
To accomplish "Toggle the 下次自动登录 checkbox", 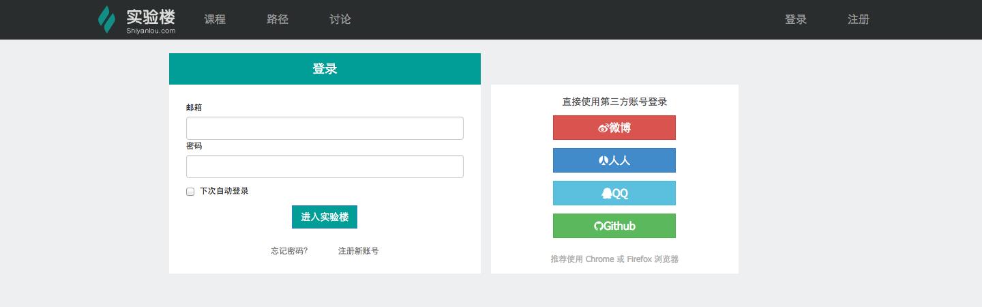I will coord(190,192).
